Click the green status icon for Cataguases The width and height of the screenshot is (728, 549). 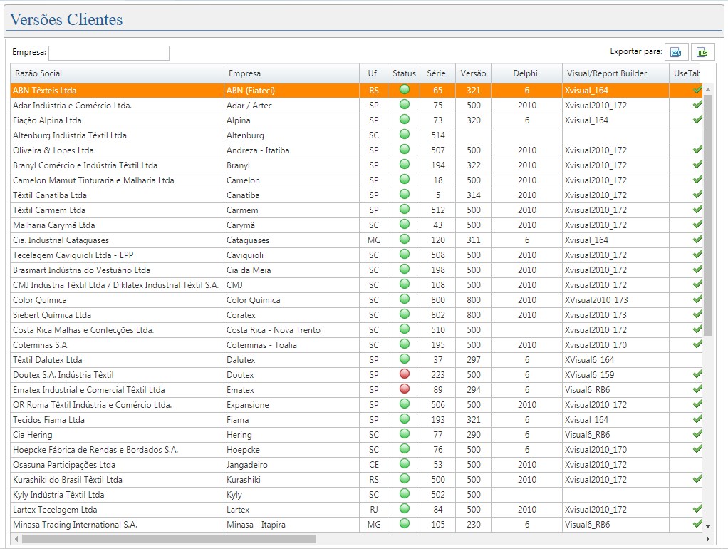(405, 239)
